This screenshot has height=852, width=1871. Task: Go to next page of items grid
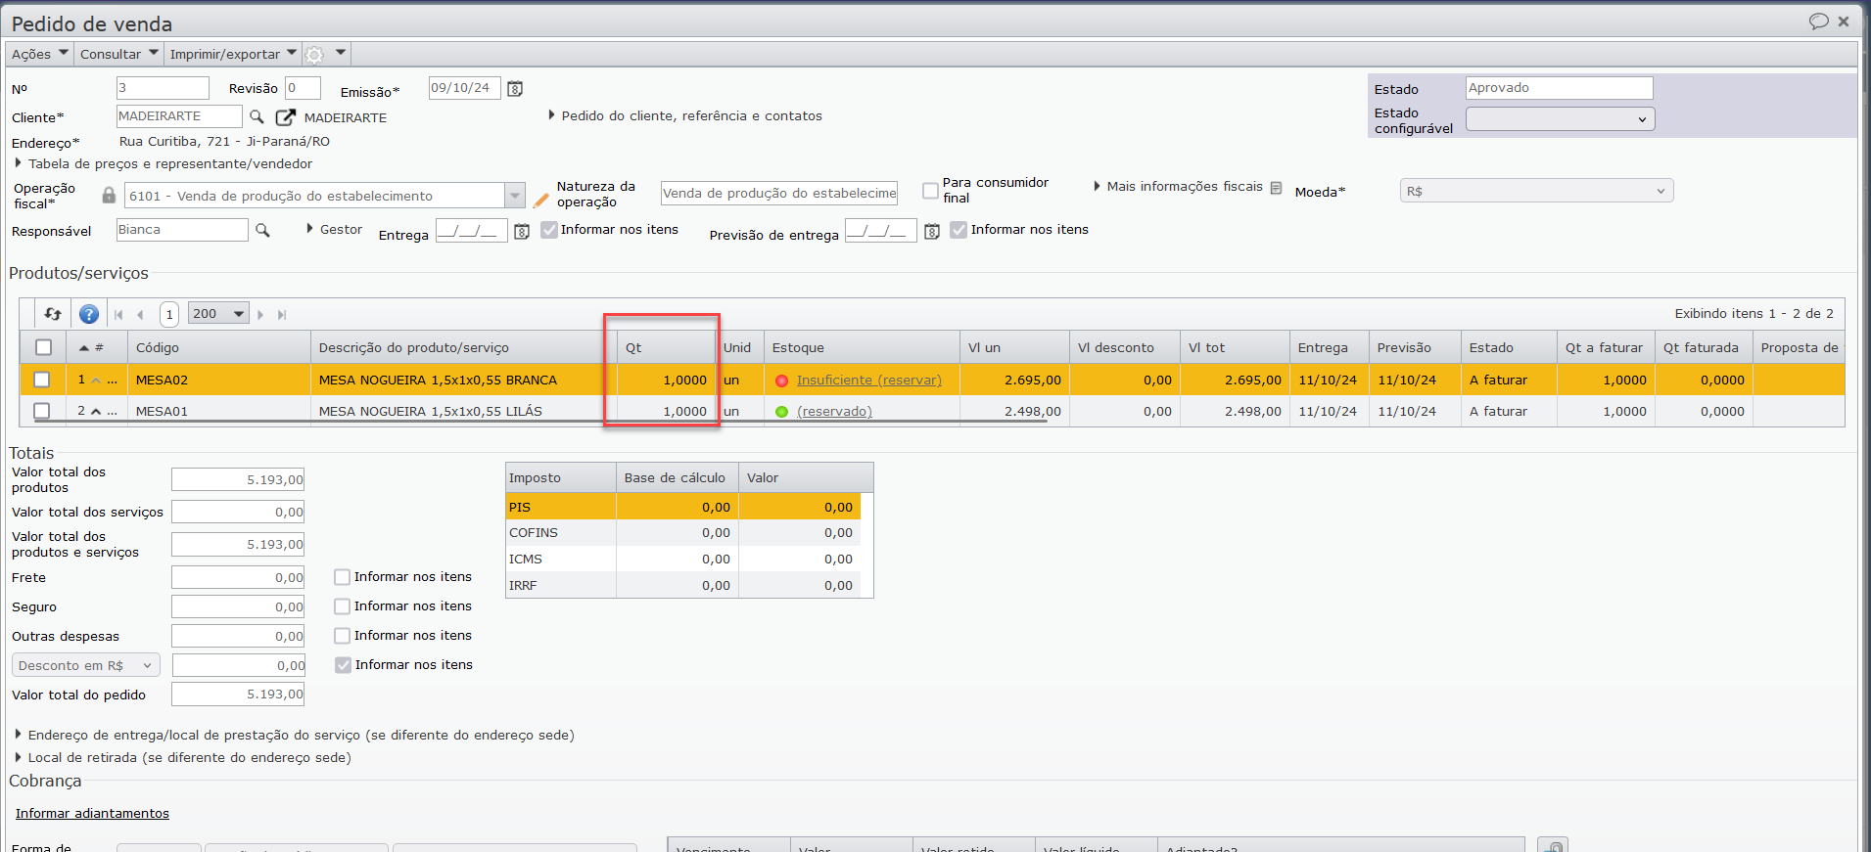[x=260, y=315]
